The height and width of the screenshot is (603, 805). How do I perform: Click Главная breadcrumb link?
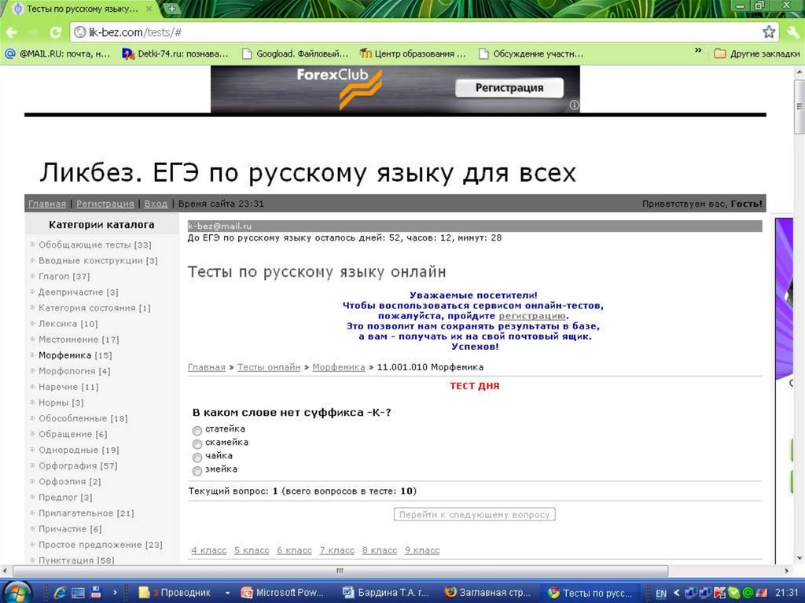[x=207, y=367]
